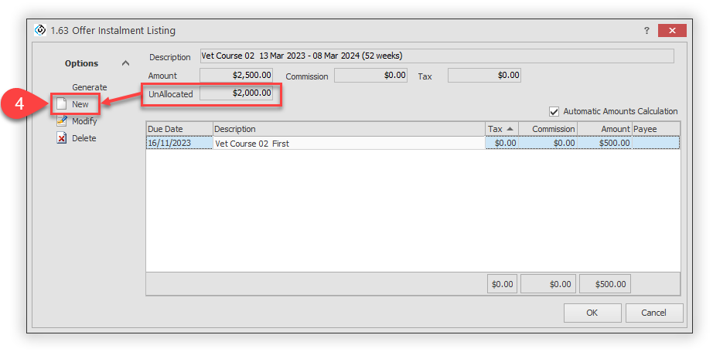Open the help question mark button
713x352 pixels.
(646, 31)
